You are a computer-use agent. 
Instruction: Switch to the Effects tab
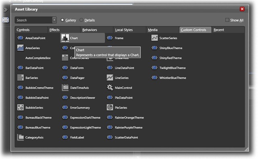(64, 30)
